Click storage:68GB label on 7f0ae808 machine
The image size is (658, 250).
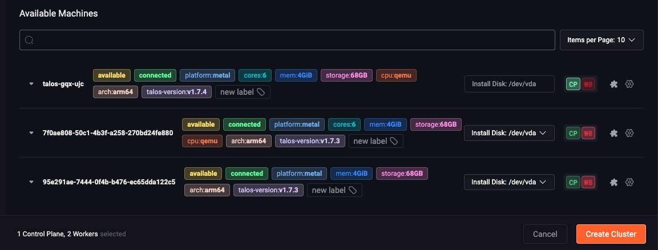click(x=436, y=124)
